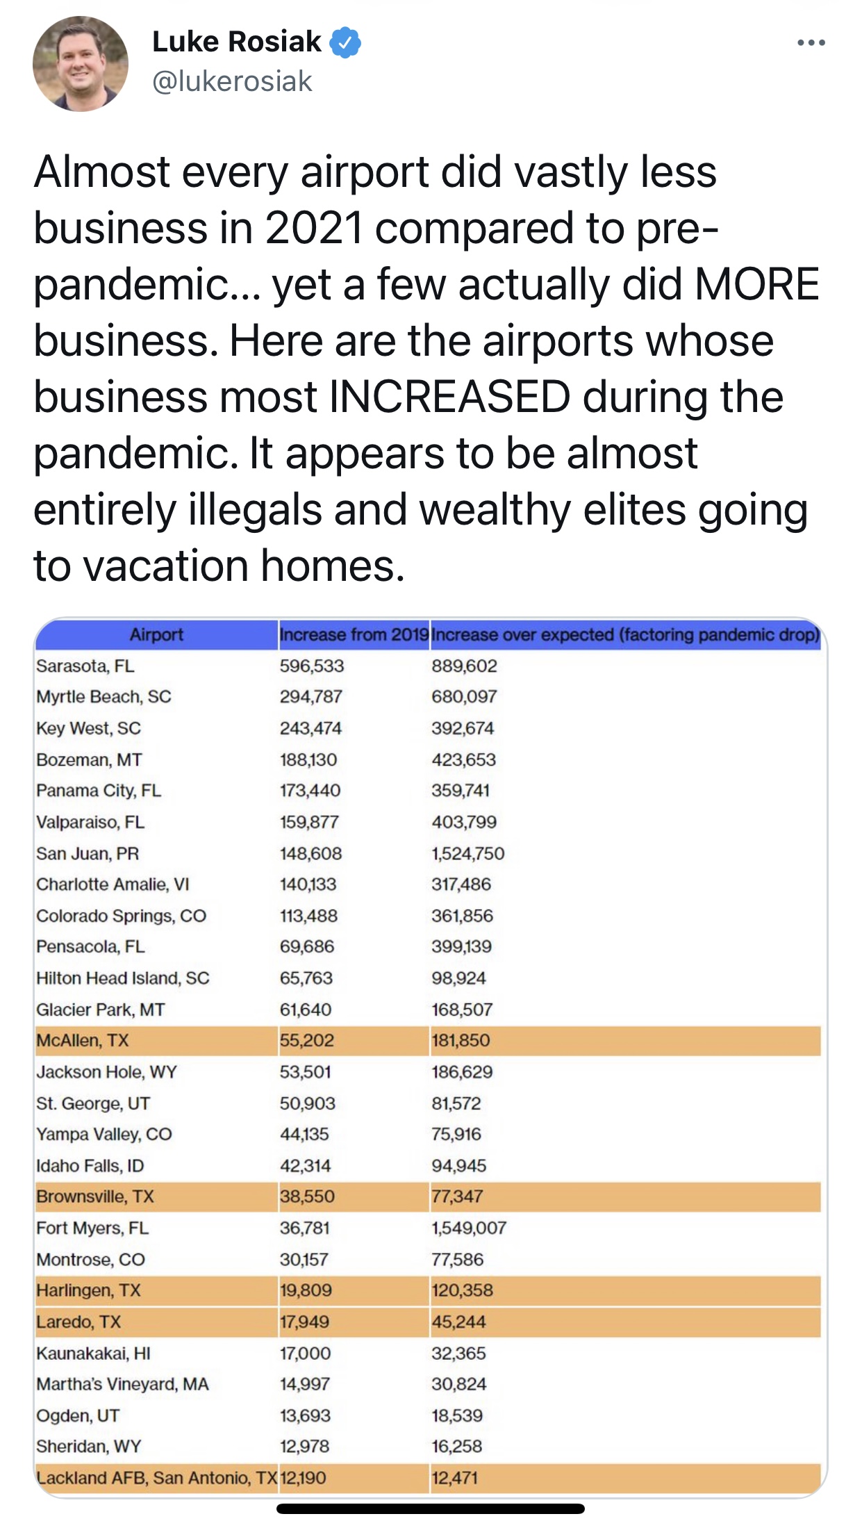Click the Increase from 2019 header

point(354,634)
